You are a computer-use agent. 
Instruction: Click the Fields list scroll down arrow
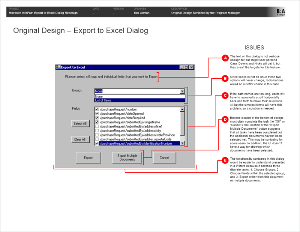[x=182, y=143]
